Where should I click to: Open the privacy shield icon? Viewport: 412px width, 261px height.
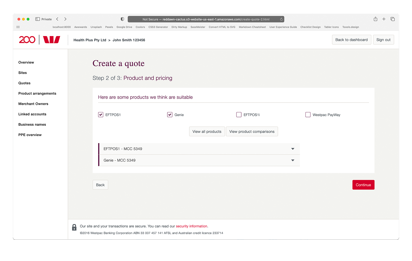[122, 19]
